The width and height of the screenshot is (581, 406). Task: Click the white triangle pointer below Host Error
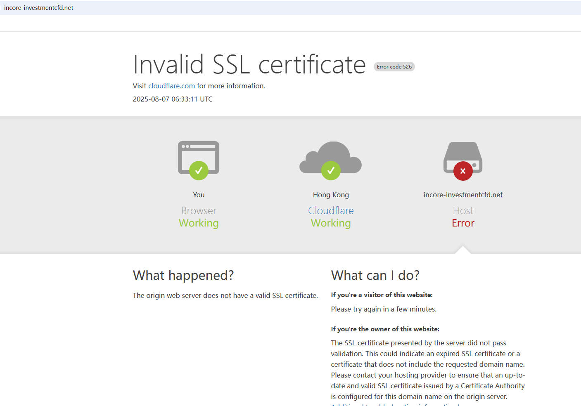click(463, 250)
